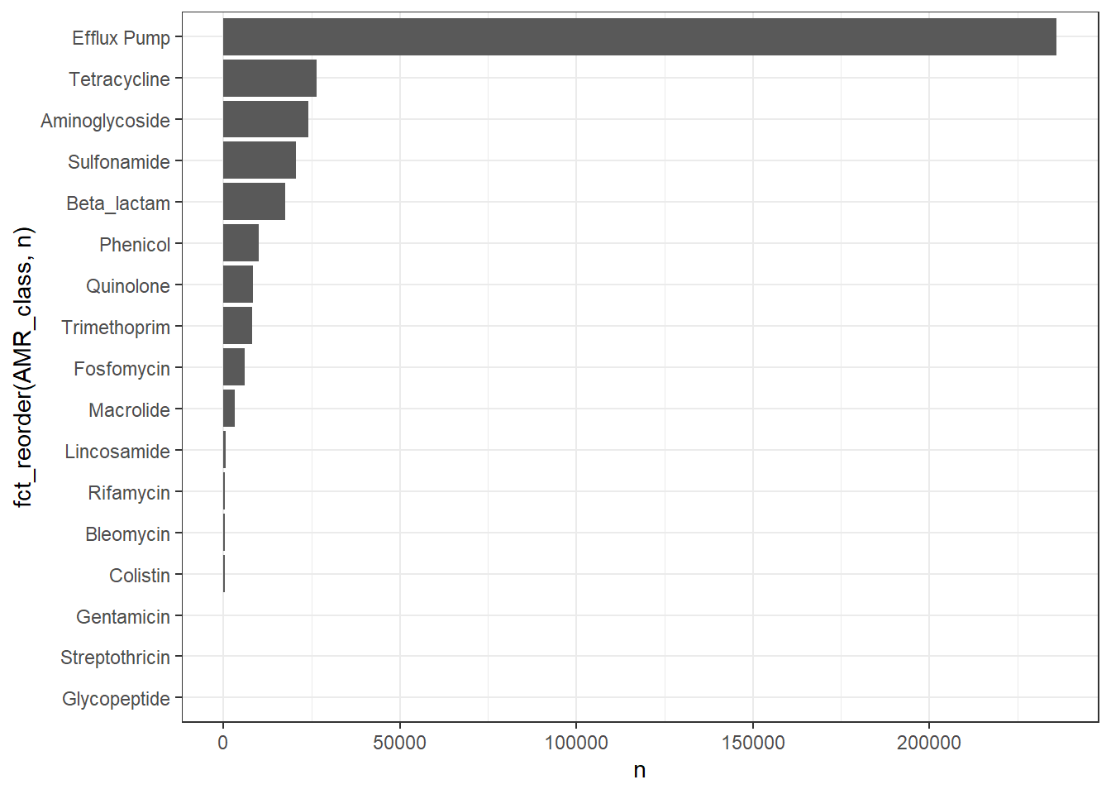The height and width of the screenshot is (794, 1111).
Task: Click the Fosfomycin bar
Action: (234, 367)
